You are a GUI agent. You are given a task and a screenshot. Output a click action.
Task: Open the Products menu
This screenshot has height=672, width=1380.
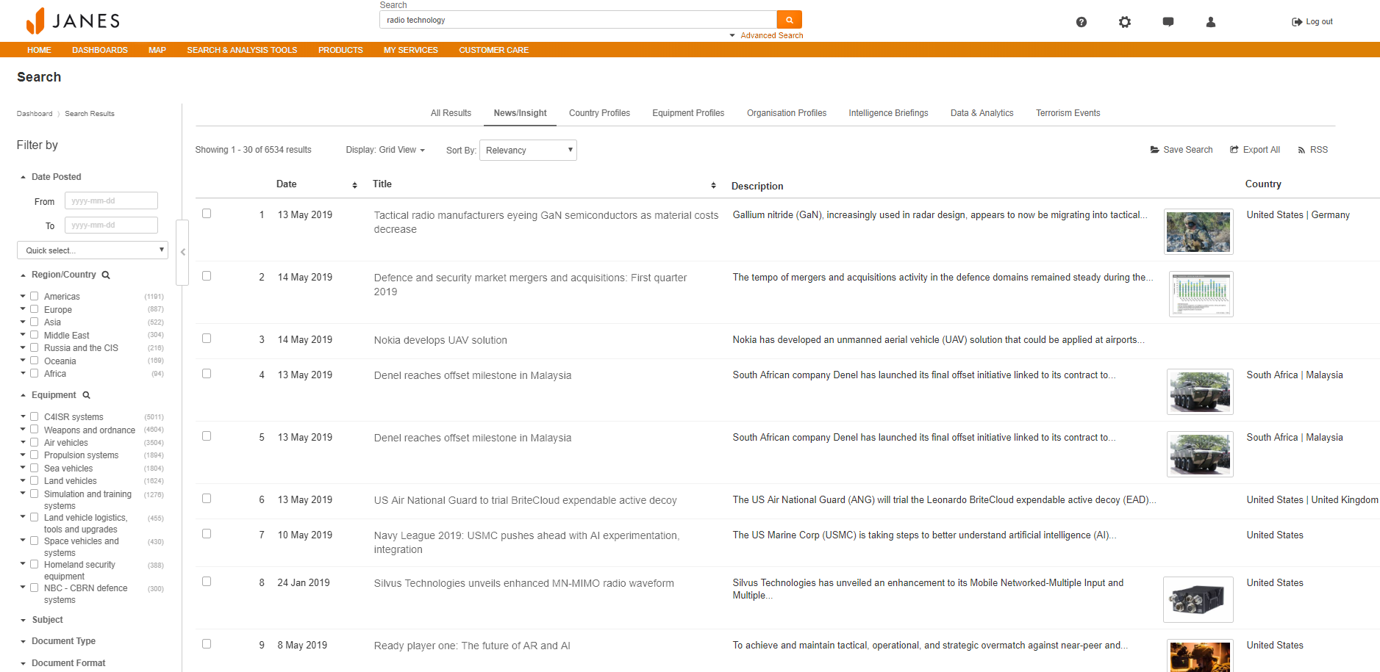pos(340,50)
